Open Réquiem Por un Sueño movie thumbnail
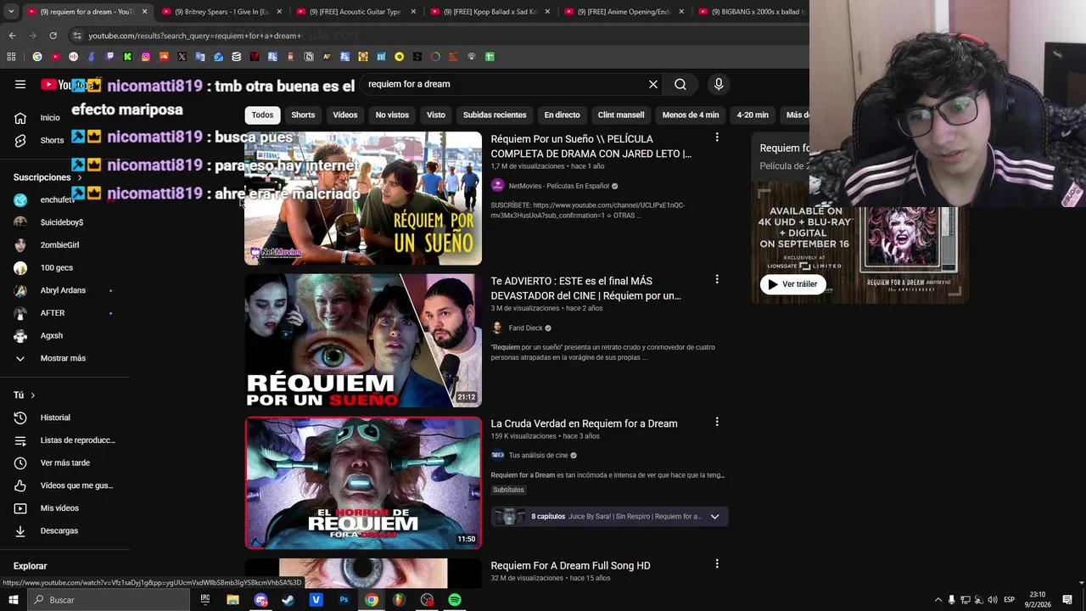Image resolution: width=1086 pixels, height=611 pixels. 363,199
